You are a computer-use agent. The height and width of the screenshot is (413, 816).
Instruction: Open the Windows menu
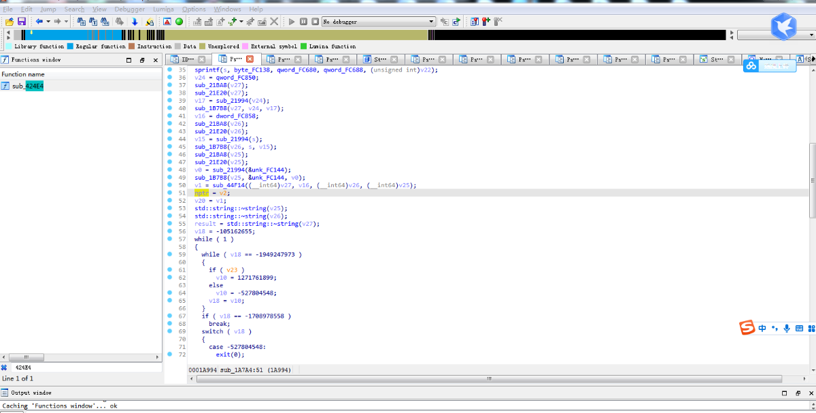[x=227, y=10]
